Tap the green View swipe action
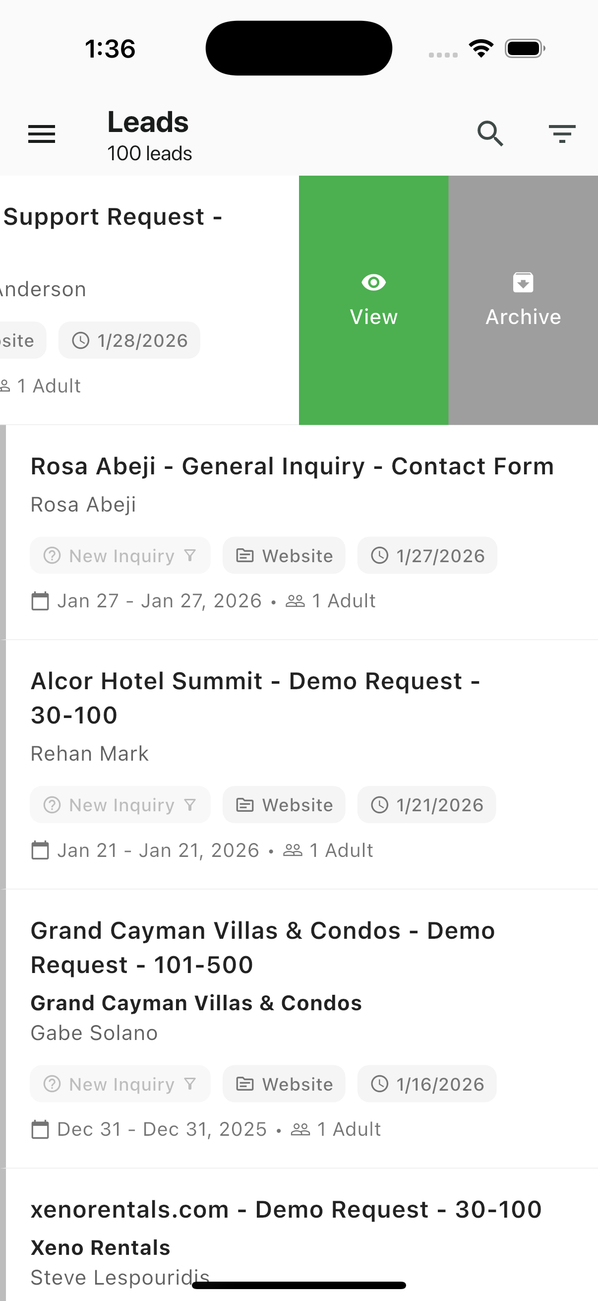Viewport: 598px width, 1301px height. point(373,301)
